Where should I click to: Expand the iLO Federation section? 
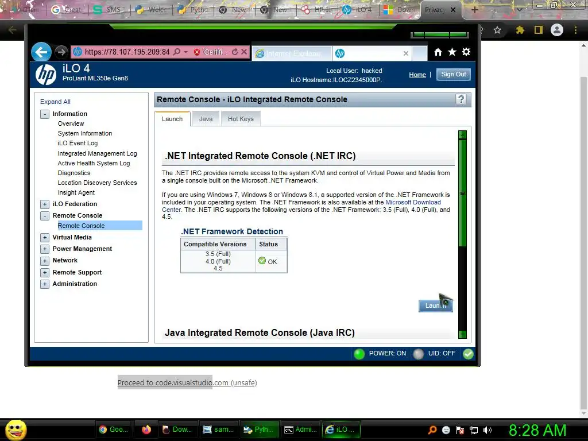coord(45,204)
